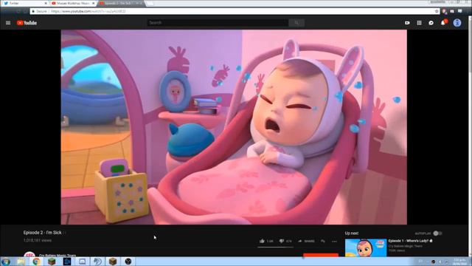Screen dimensions: 472x266
Task: Open the OBS Studio taskbar icon
Action: (x=128, y=262)
